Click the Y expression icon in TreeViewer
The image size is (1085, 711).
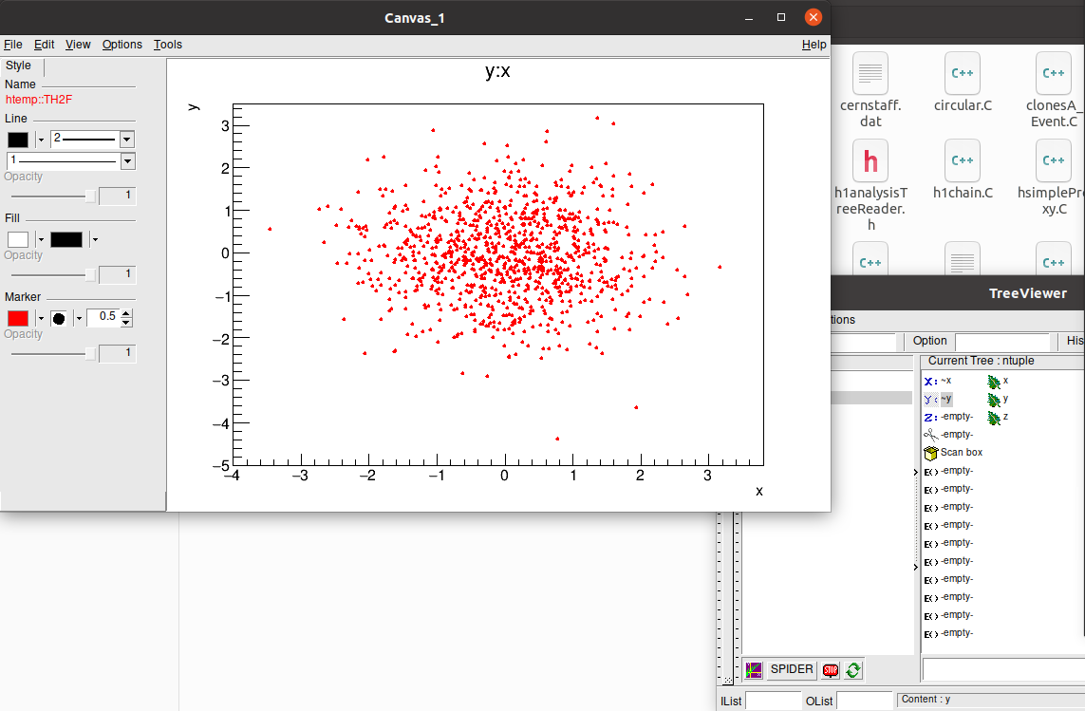[x=930, y=400]
